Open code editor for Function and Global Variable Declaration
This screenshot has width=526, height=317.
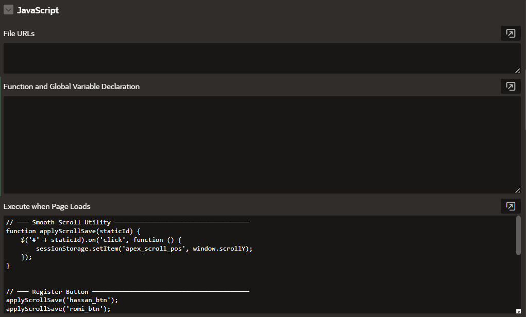[x=510, y=86]
